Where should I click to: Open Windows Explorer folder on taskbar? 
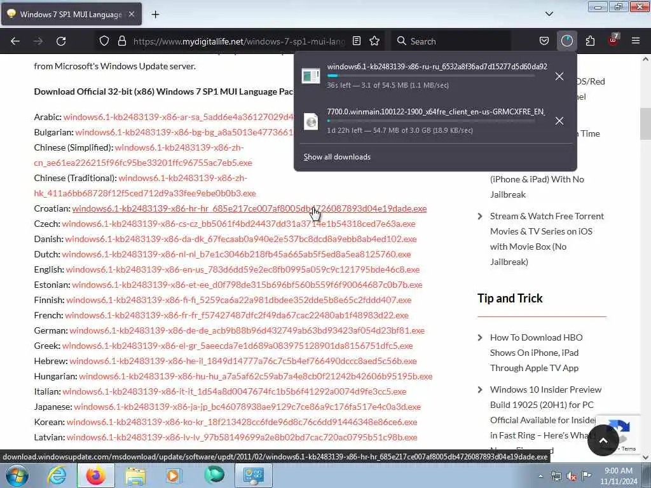coord(135,475)
